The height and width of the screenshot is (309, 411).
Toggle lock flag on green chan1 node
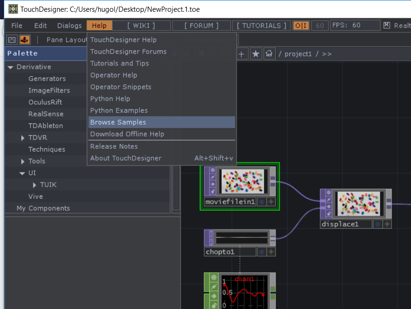pyautogui.click(x=214, y=305)
